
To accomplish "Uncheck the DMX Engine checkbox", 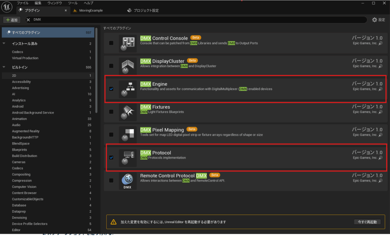I will (111, 89).
